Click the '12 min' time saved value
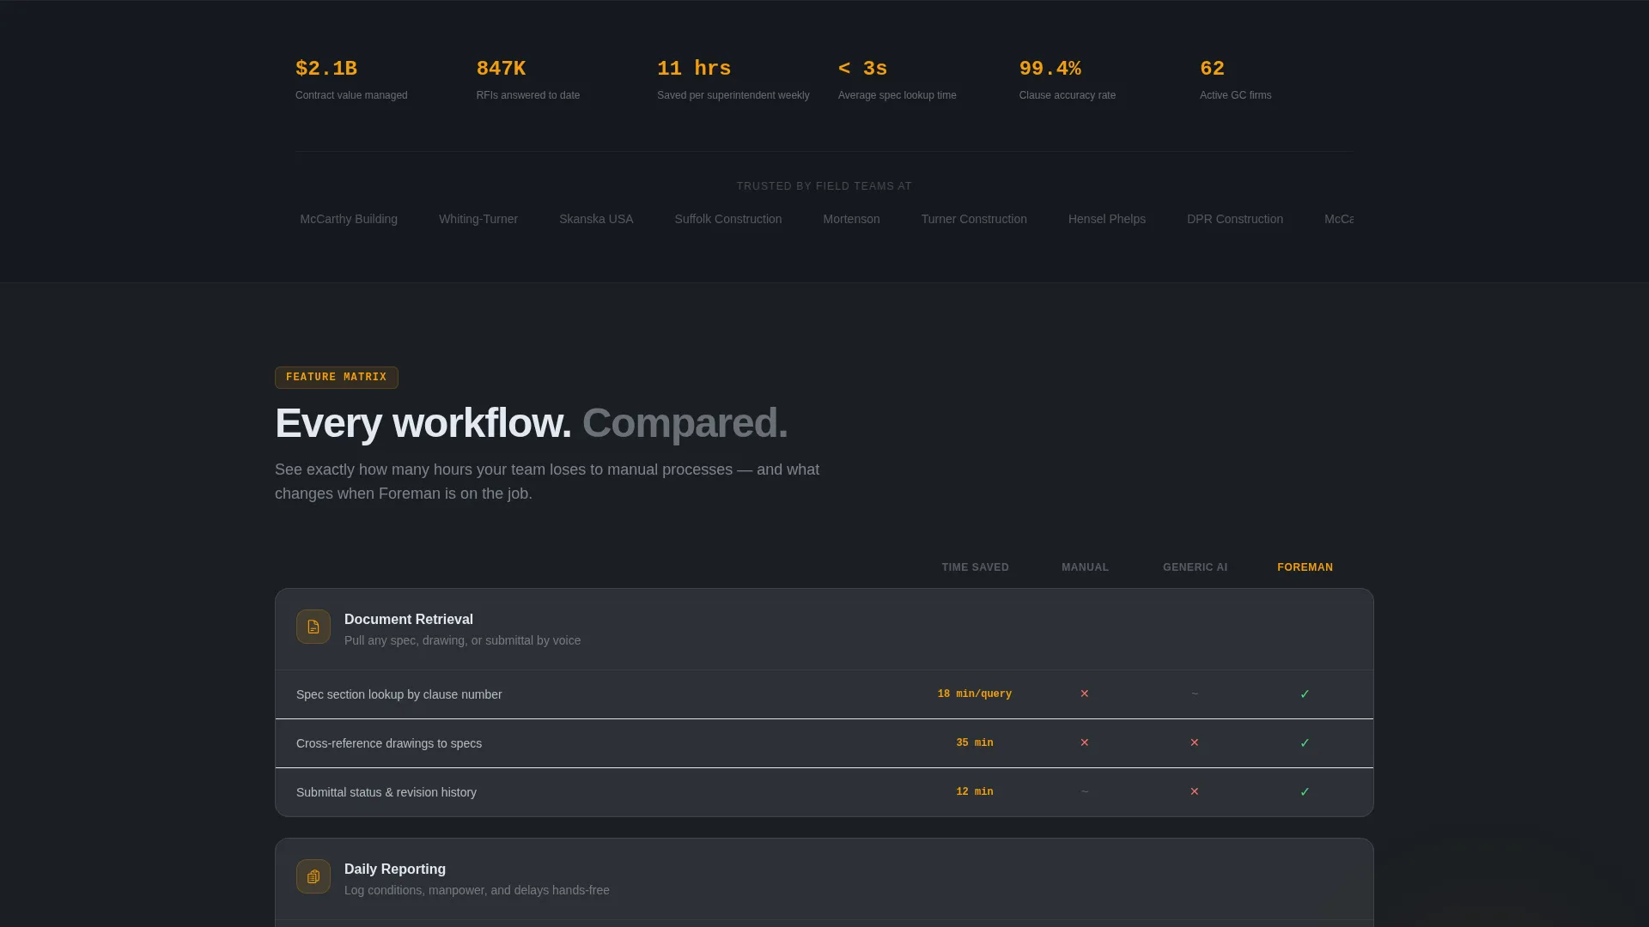This screenshot has width=1649, height=927. click(975, 791)
